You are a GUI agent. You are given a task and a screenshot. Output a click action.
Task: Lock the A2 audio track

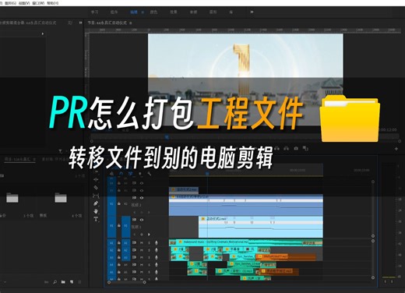point(119,250)
